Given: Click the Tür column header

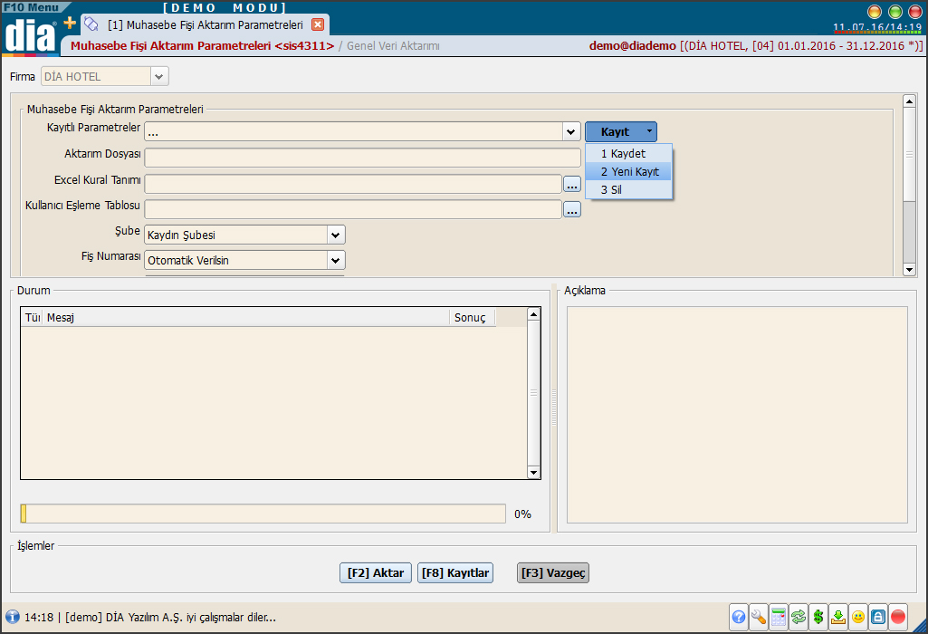Looking at the screenshot, I should 32,317.
